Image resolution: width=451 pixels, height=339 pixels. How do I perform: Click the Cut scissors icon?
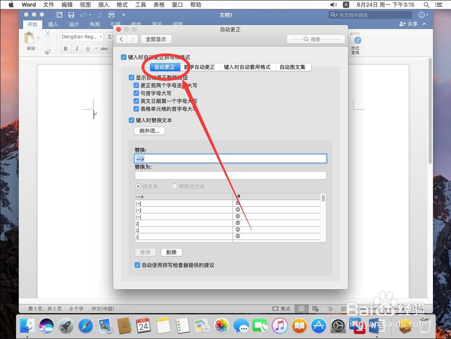click(x=48, y=34)
